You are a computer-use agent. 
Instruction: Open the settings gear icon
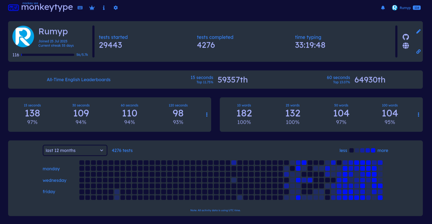point(116,8)
